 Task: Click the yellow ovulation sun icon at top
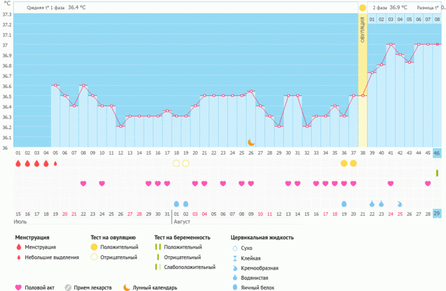(363, 8)
